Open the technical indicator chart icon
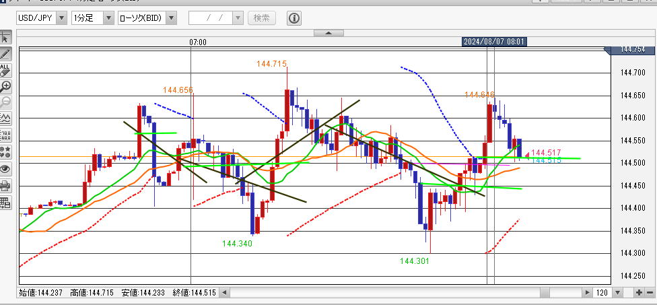Viewport: 657px width, 305px height. click(5, 118)
